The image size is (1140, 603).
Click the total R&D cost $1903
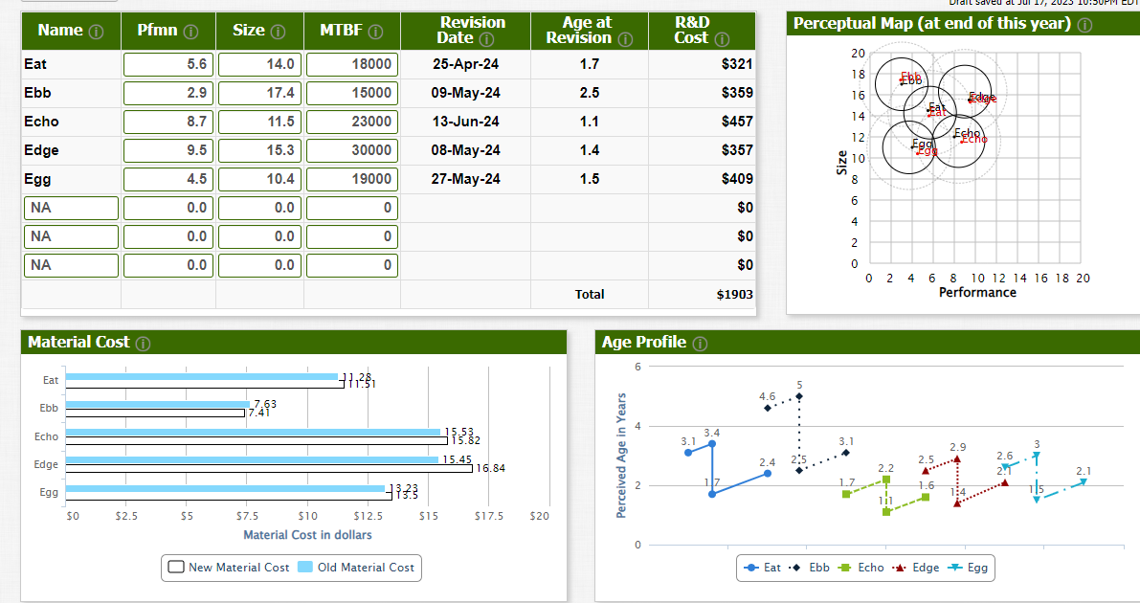(734, 295)
